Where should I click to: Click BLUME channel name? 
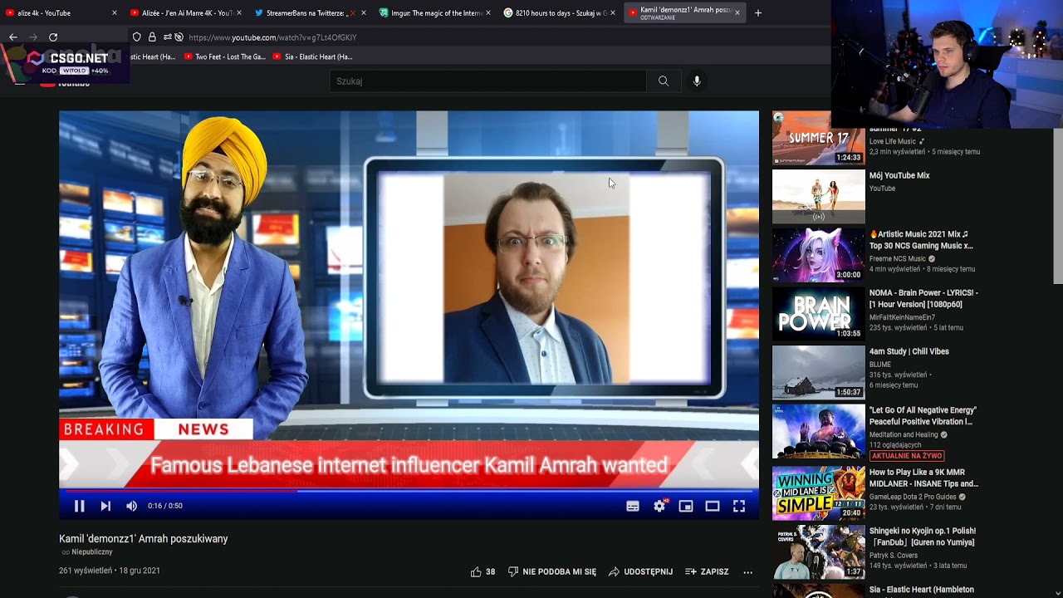880,365
